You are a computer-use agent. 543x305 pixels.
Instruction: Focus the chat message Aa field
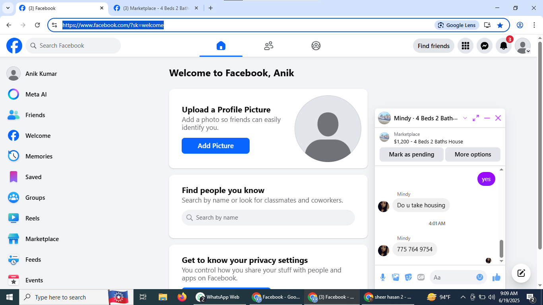(453, 277)
